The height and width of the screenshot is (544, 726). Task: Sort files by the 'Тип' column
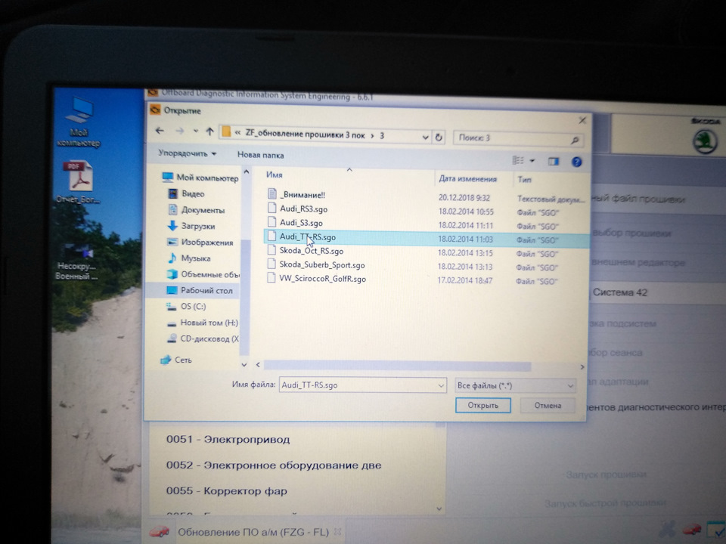coord(525,180)
